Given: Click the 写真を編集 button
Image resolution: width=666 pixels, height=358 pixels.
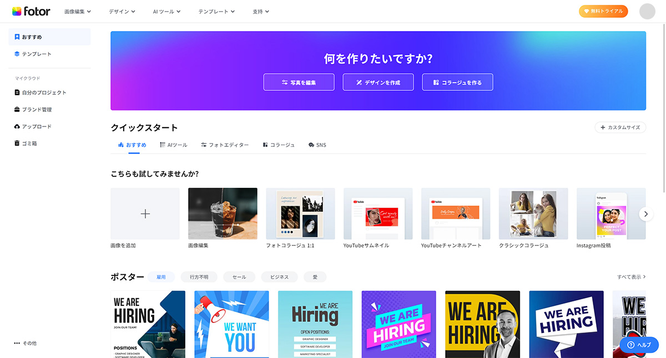Looking at the screenshot, I should (x=299, y=82).
